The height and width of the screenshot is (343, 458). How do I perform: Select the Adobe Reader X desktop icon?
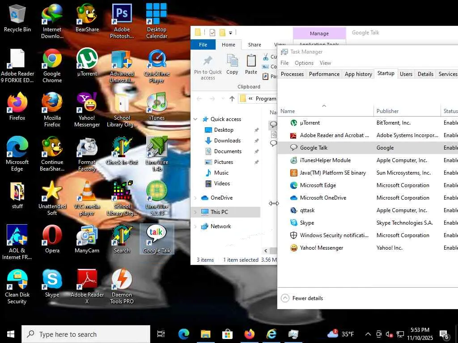click(x=87, y=287)
